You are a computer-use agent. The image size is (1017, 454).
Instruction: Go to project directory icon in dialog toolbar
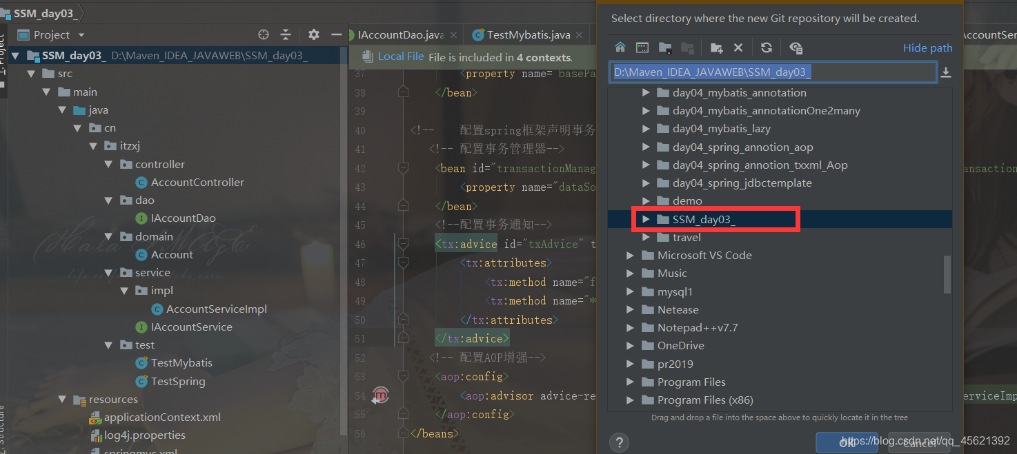[x=665, y=48]
